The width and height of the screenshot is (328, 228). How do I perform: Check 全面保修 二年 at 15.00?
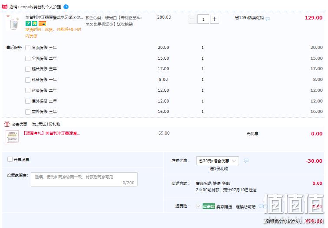[x=28, y=58]
